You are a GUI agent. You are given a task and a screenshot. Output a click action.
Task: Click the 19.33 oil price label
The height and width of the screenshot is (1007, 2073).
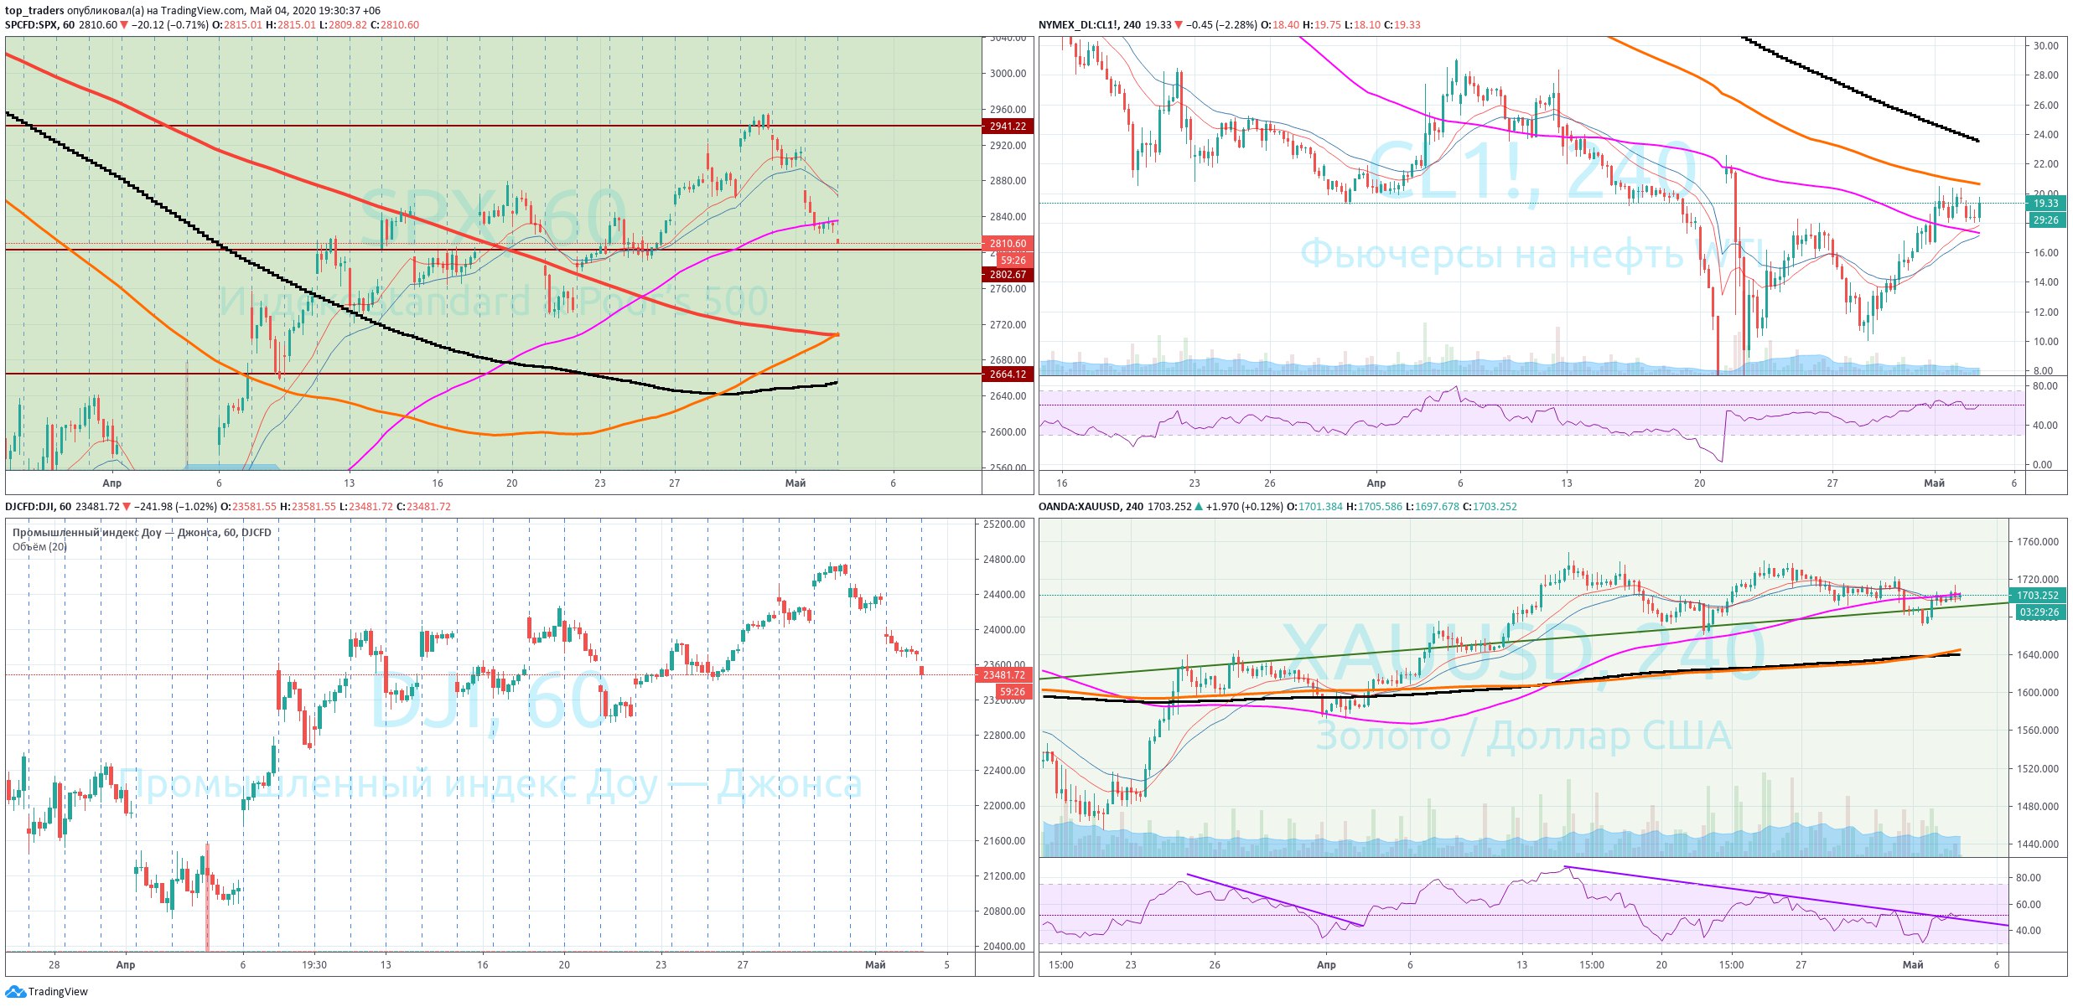click(x=2046, y=204)
